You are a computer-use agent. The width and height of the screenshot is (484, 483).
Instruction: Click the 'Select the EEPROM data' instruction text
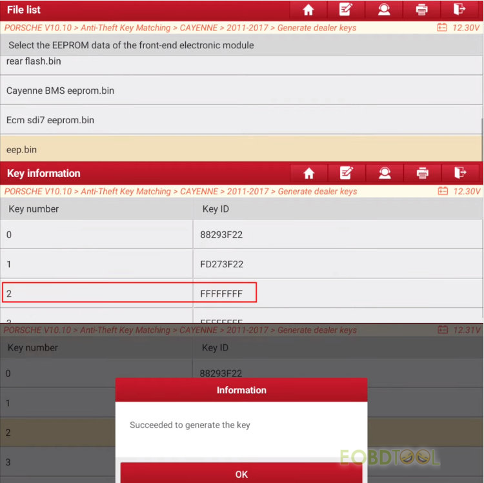coord(131,45)
